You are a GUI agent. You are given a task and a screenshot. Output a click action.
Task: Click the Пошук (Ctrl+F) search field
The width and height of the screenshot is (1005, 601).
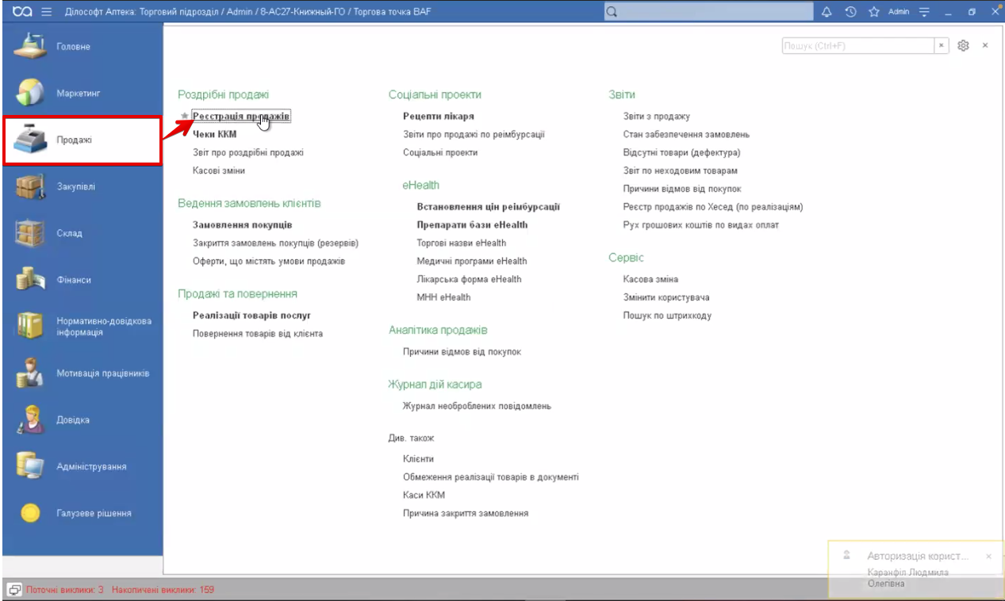(857, 46)
